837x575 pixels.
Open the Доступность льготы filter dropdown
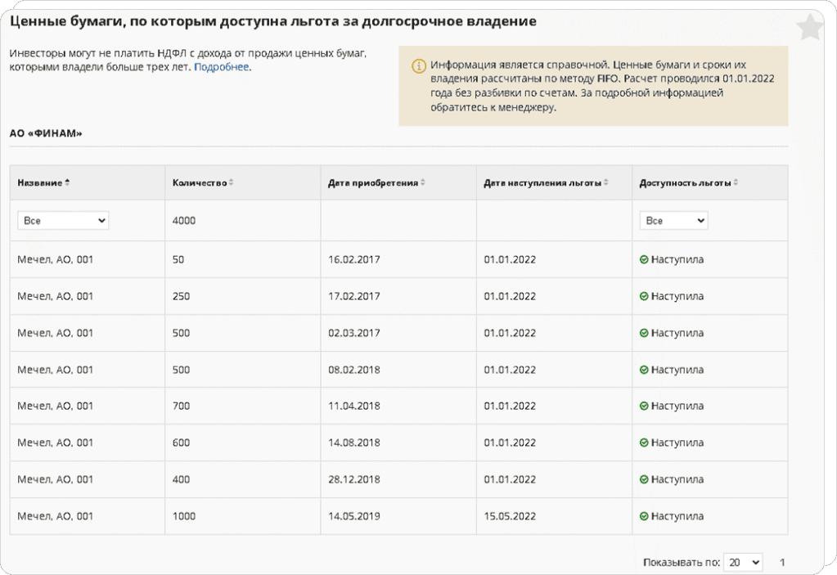click(x=673, y=220)
